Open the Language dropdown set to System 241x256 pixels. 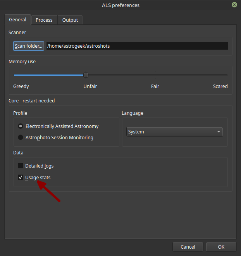pos(174,132)
